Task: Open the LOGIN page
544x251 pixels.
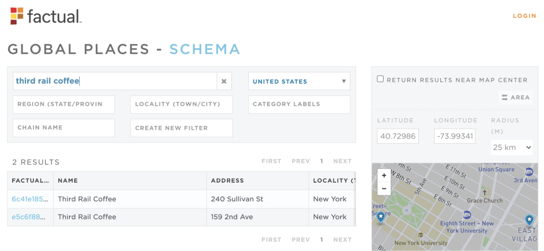Action: pos(524,16)
